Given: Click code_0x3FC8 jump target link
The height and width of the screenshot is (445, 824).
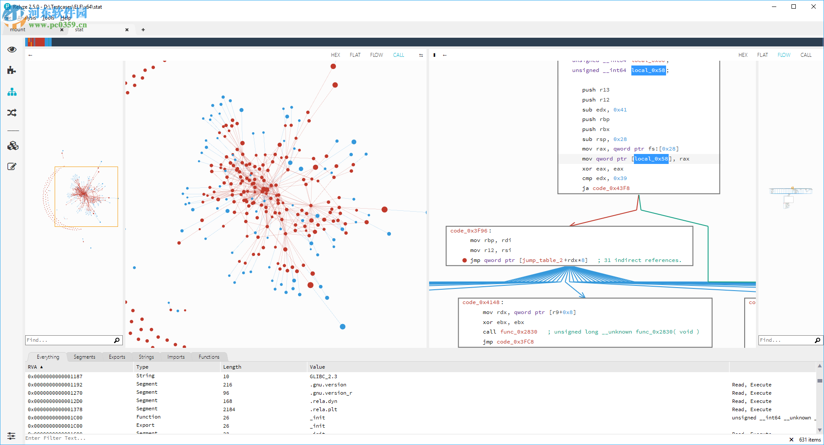Looking at the screenshot, I should [x=515, y=342].
